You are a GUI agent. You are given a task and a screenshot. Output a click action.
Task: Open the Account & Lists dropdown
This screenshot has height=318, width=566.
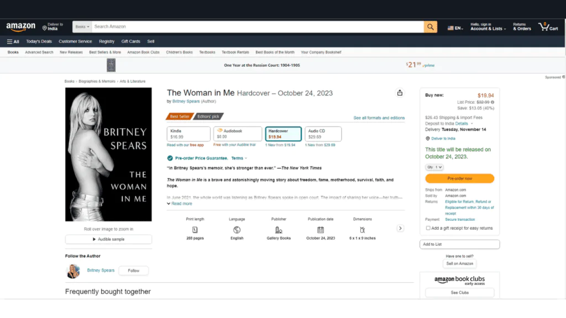[x=488, y=26]
